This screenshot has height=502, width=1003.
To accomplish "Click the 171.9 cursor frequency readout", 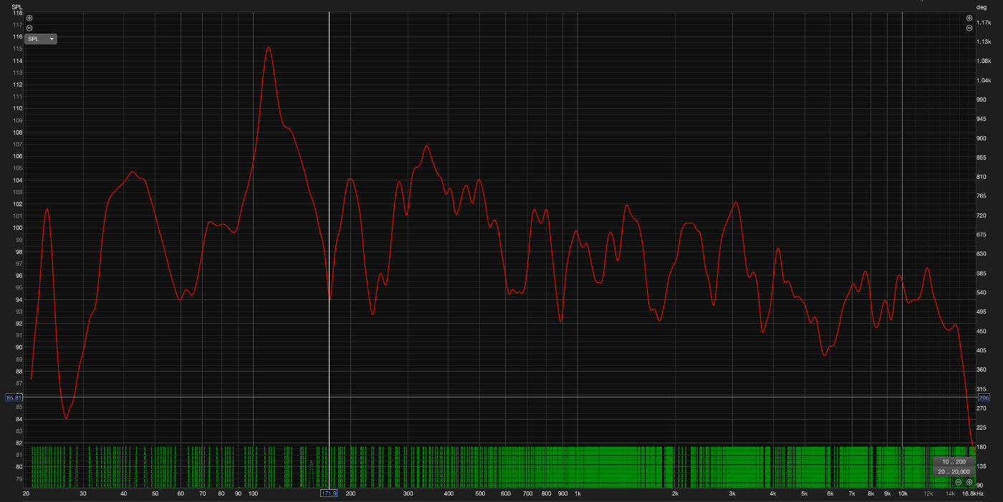I will pyautogui.click(x=329, y=493).
